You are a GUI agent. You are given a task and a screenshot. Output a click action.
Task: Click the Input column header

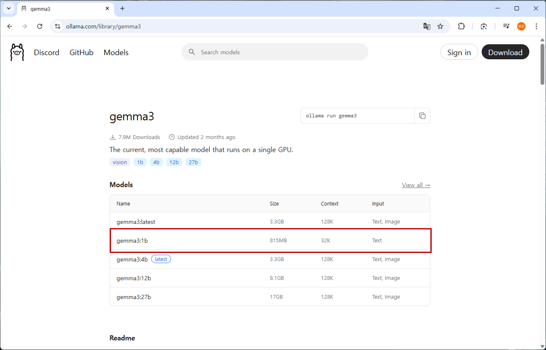(x=378, y=204)
